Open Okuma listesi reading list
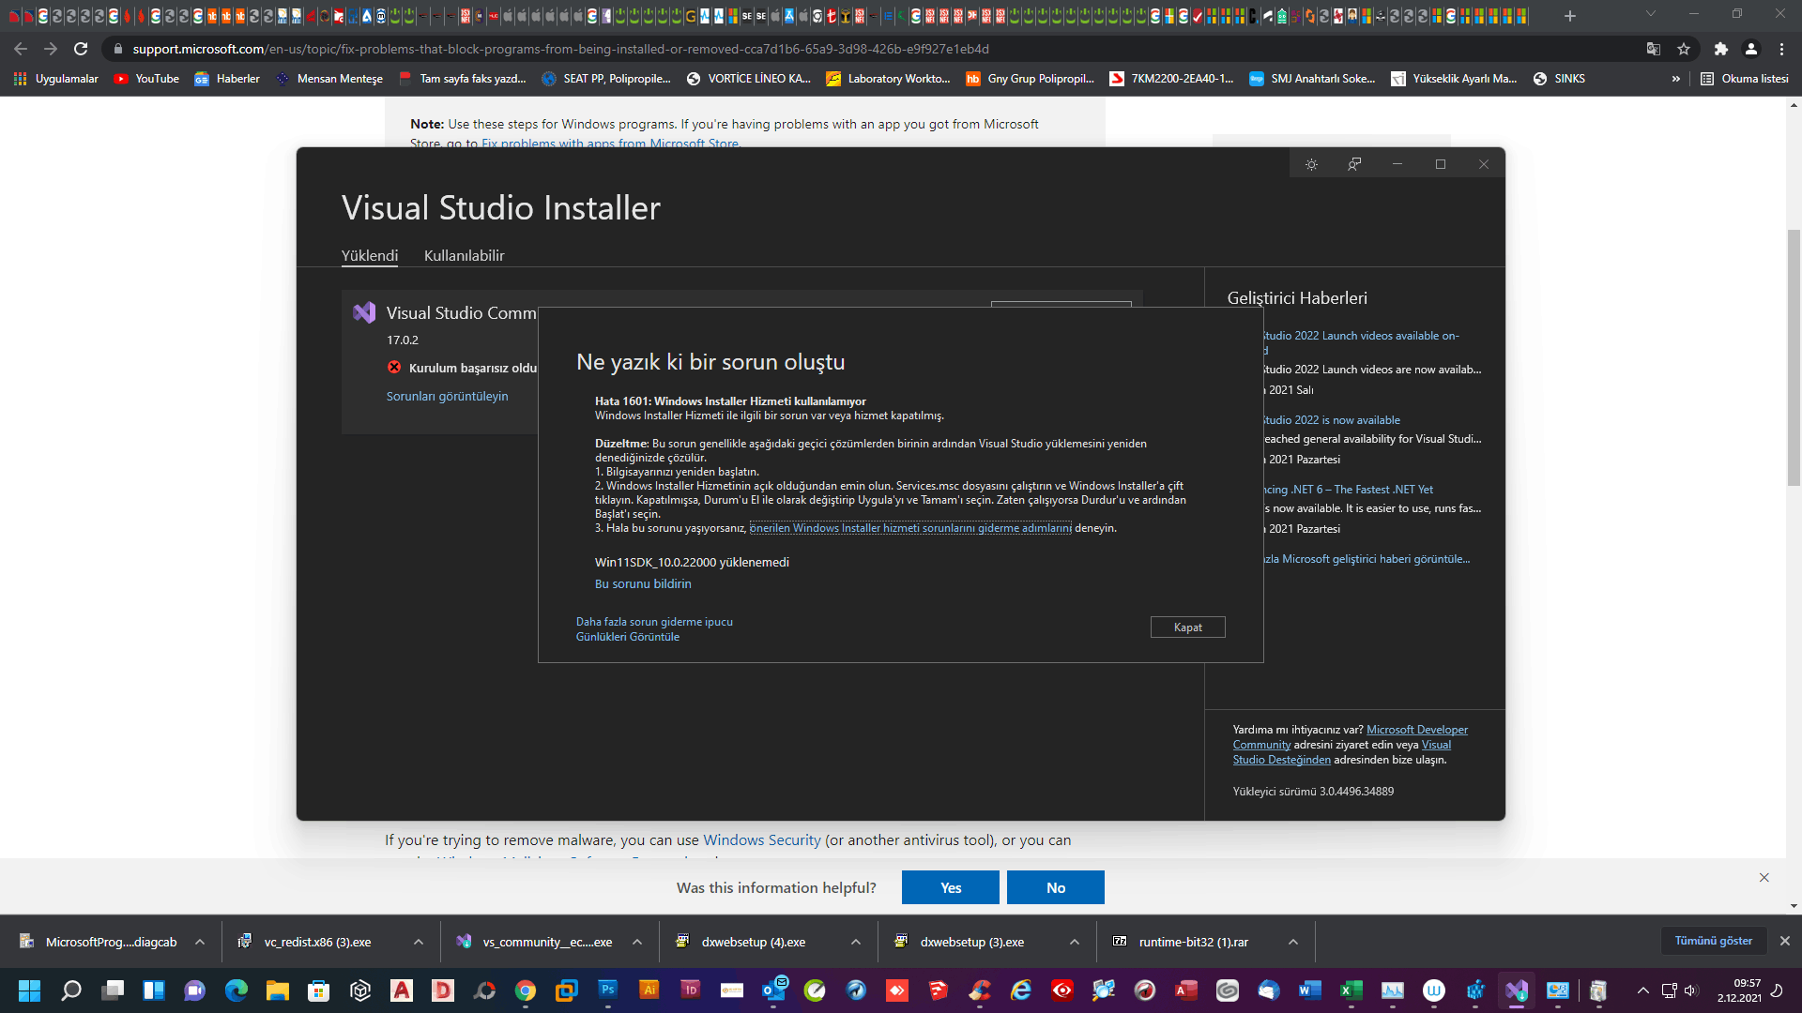The image size is (1802, 1013). [x=1745, y=79]
